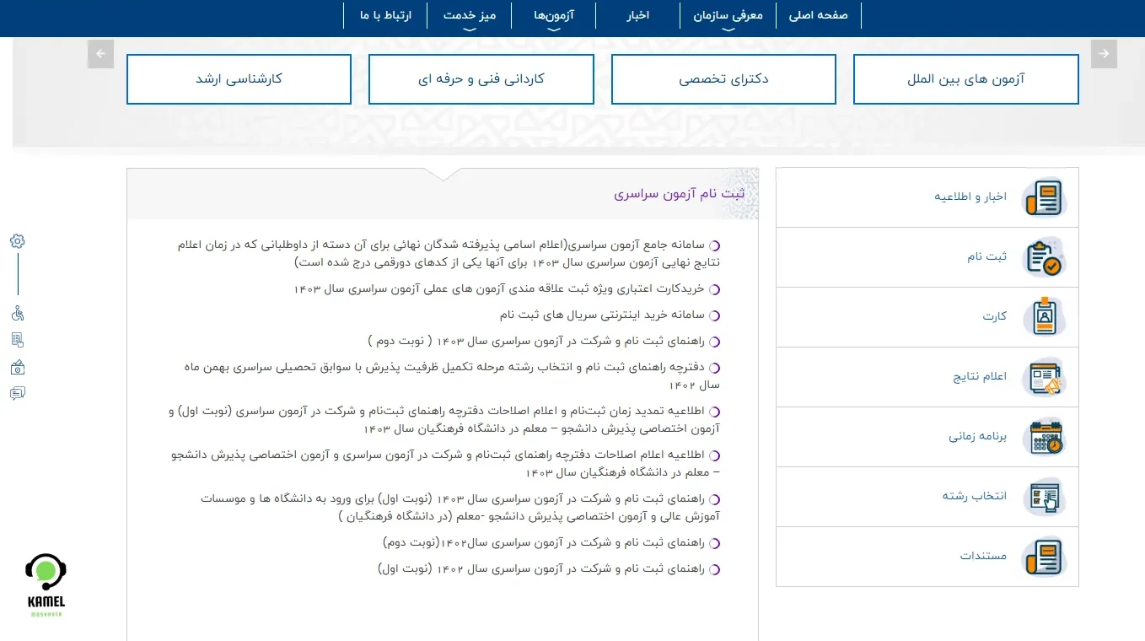Click the انتخاب رشته pointer icon
This screenshot has height=641, width=1145.
(1044, 497)
